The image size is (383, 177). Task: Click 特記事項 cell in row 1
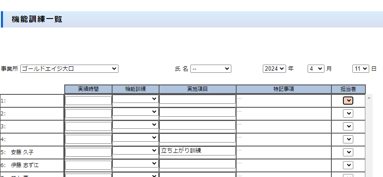point(283,101)
